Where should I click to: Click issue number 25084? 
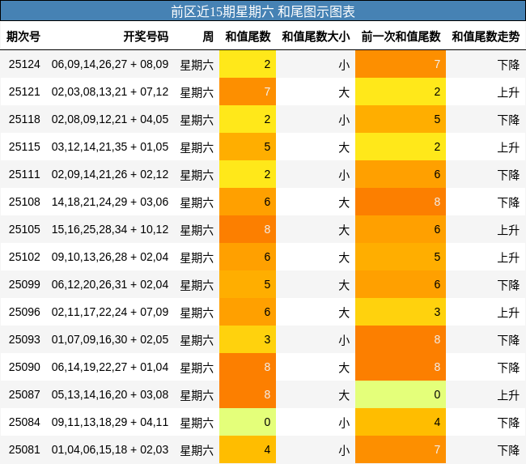pyautogui.click(x=24, y=422)
